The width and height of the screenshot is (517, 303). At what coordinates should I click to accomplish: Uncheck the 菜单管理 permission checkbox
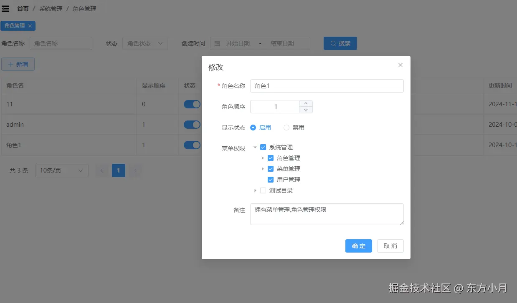coord(271,169)
